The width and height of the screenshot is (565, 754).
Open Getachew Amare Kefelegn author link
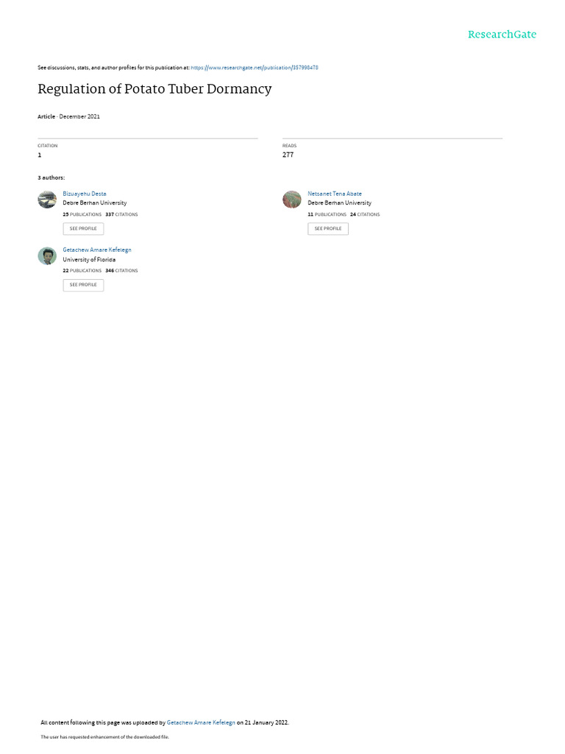(97, 250)
